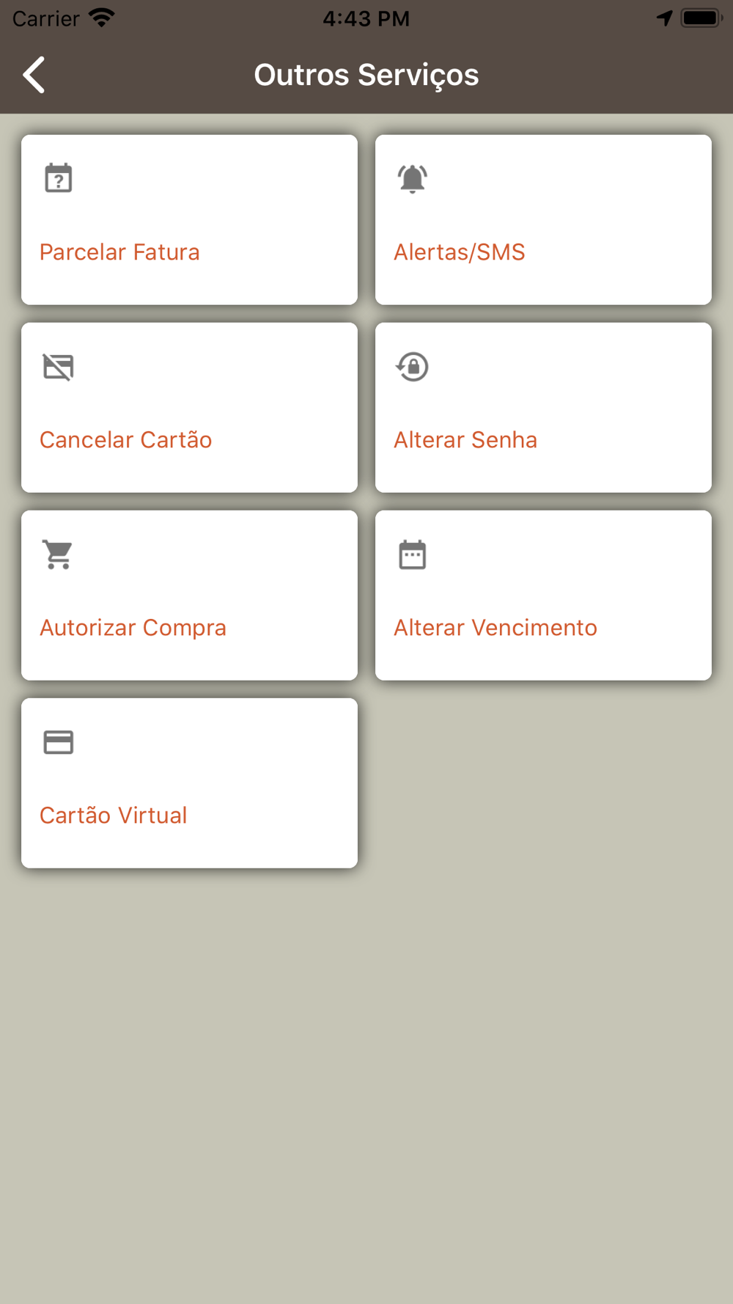This screenshot has width=733, height=1304.
Task: Tap the due-date calendar icon
Action: pyautogui.click(x=413, y=554)
